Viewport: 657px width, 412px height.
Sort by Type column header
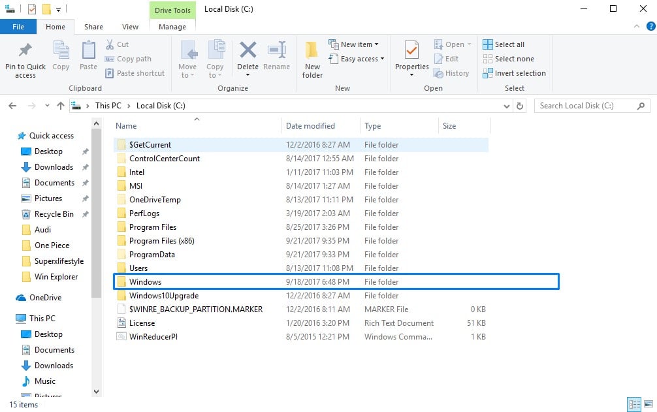click(399, 125)
